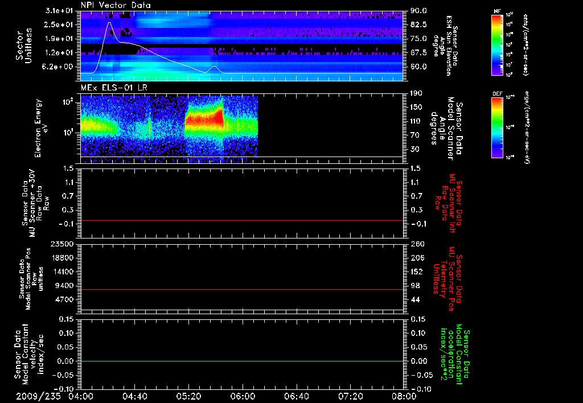The width and height of the screenshot is (583, 403).
Task: Click the 06:40 time tick label
Action: point(296,396)
